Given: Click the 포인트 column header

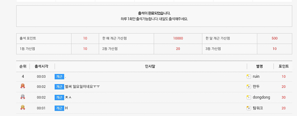Looking at the screenshot, I should (x=284, y=66).
